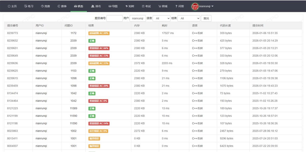Open the 语言 language filter dropdown

[x=161, y=18]
